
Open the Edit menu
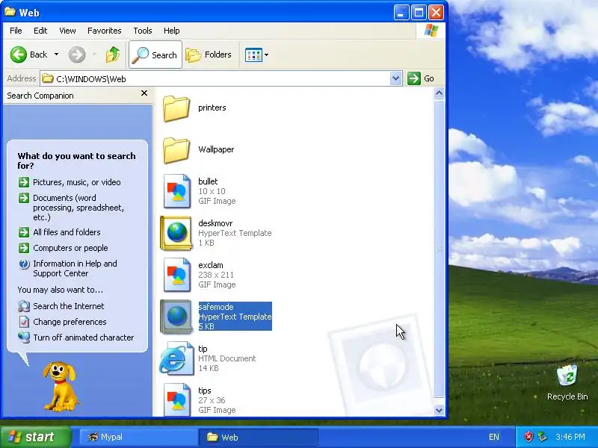[40, 31]
